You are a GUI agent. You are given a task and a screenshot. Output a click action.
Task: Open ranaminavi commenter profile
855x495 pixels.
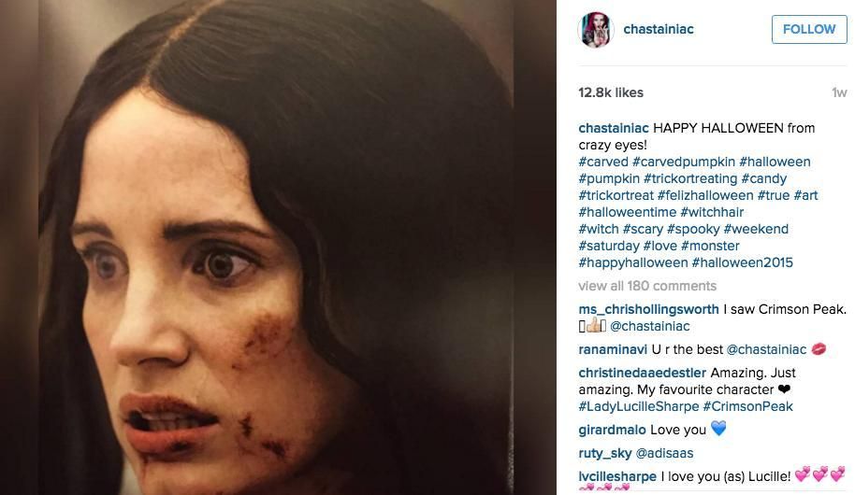point(613,349)
